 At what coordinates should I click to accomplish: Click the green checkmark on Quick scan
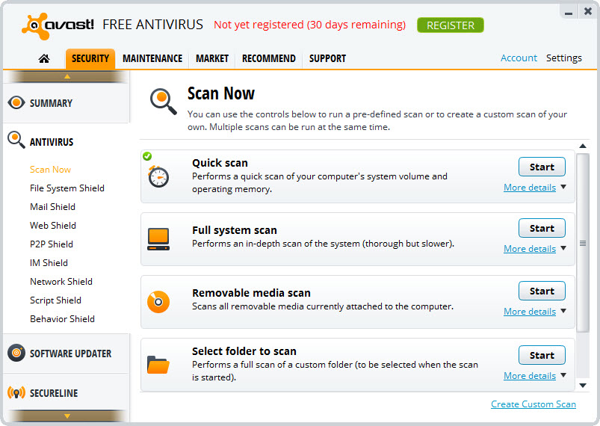pos(147,156)
